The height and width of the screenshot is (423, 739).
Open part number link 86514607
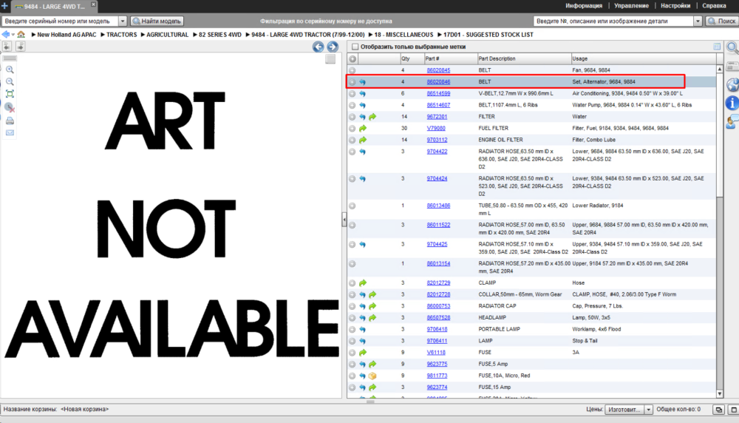tap(438, 105)
